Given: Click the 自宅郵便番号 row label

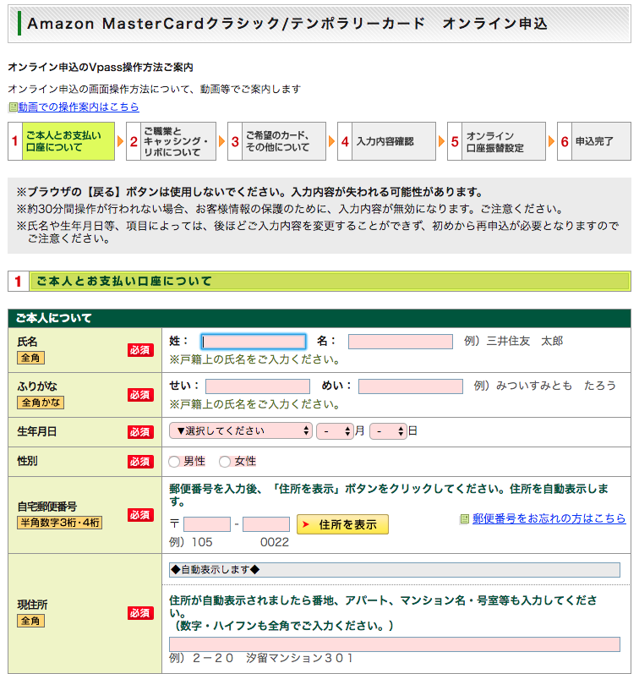Looking at the screenshot, I should (46, 507).
